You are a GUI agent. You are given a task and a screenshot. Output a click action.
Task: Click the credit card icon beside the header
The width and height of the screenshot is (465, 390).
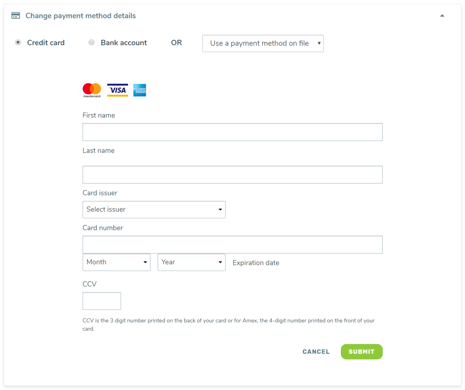[x=15, y=15]
